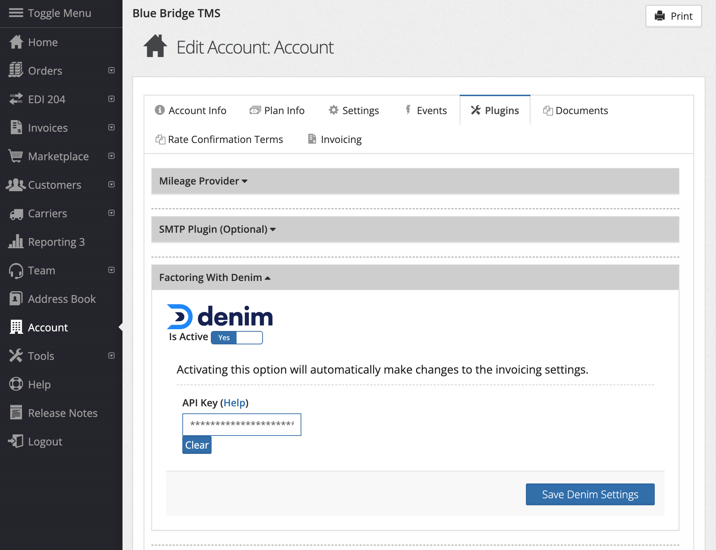Switch to the Invoicing tab label
The image size is (716, 550).
point(341,139)
